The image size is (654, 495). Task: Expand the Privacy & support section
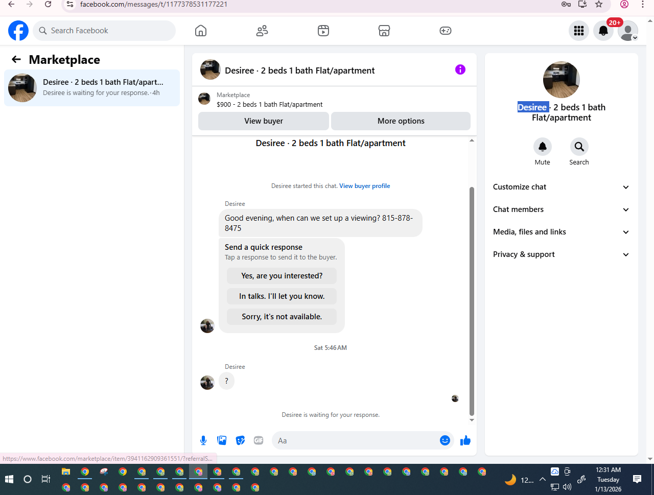pos(562,254)
